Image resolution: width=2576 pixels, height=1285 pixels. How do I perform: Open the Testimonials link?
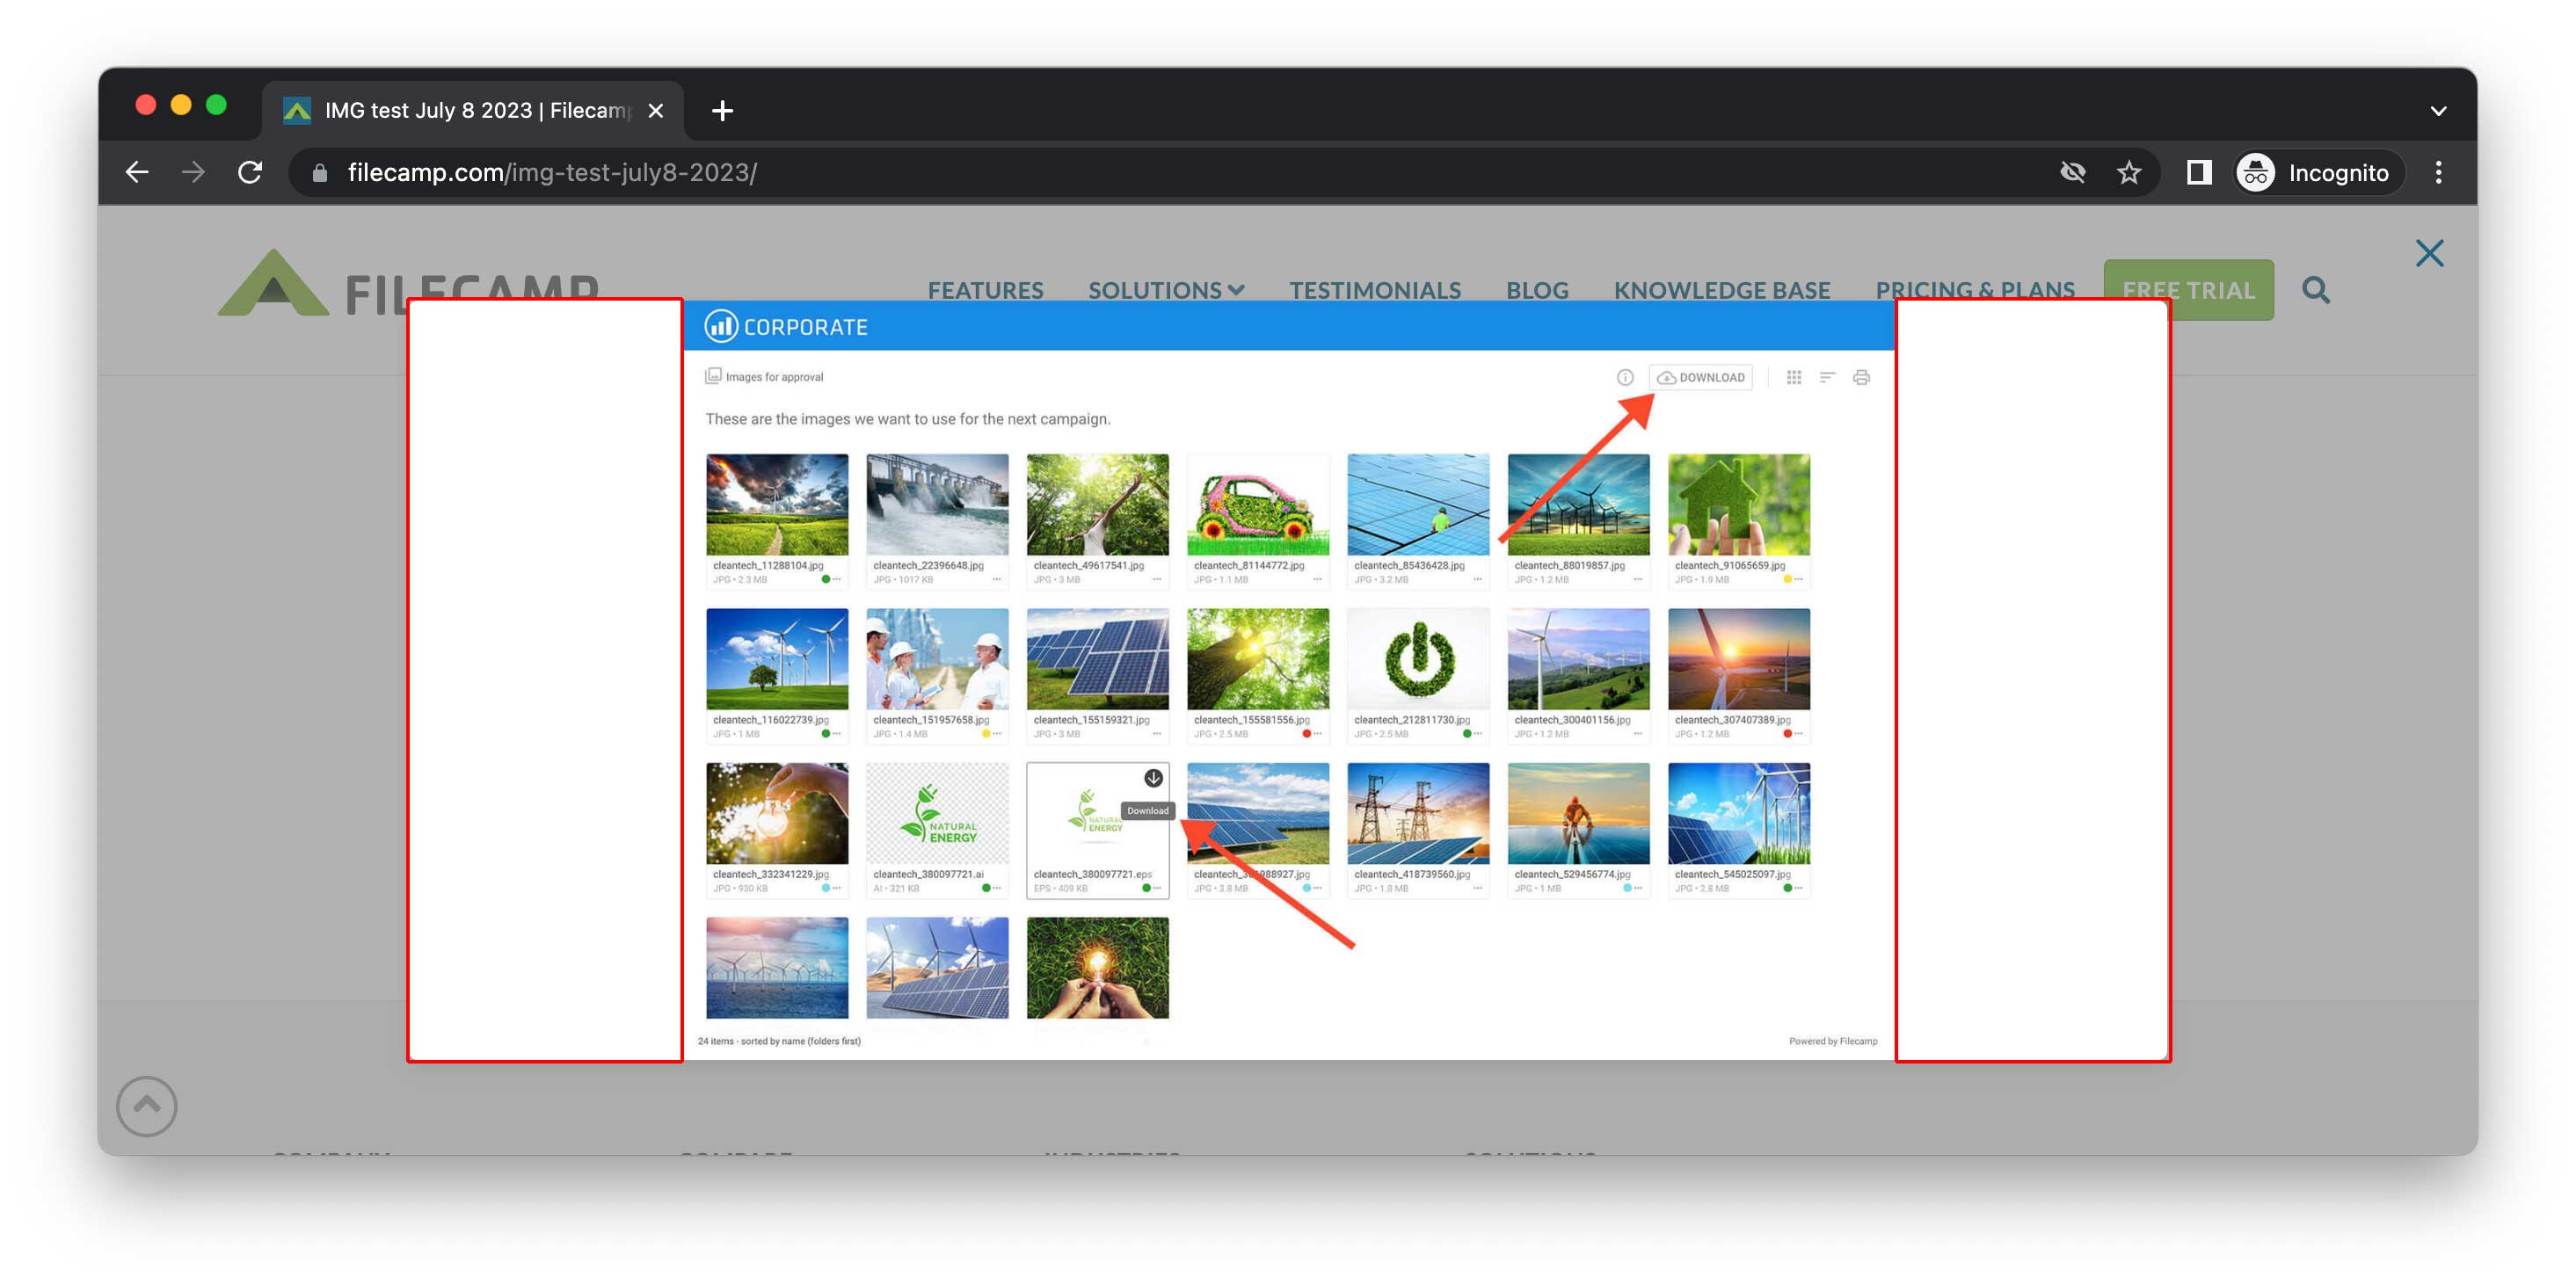tap(1374, 290)
